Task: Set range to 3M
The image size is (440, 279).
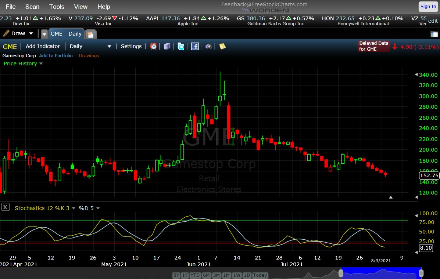Action: 217,275
